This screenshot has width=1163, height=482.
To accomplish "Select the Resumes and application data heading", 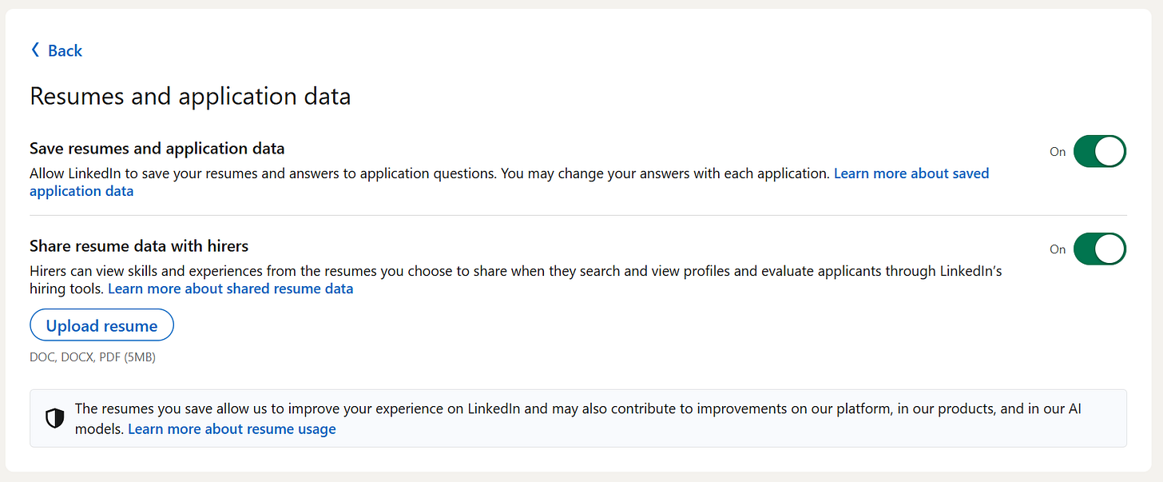I will [190, 96].
